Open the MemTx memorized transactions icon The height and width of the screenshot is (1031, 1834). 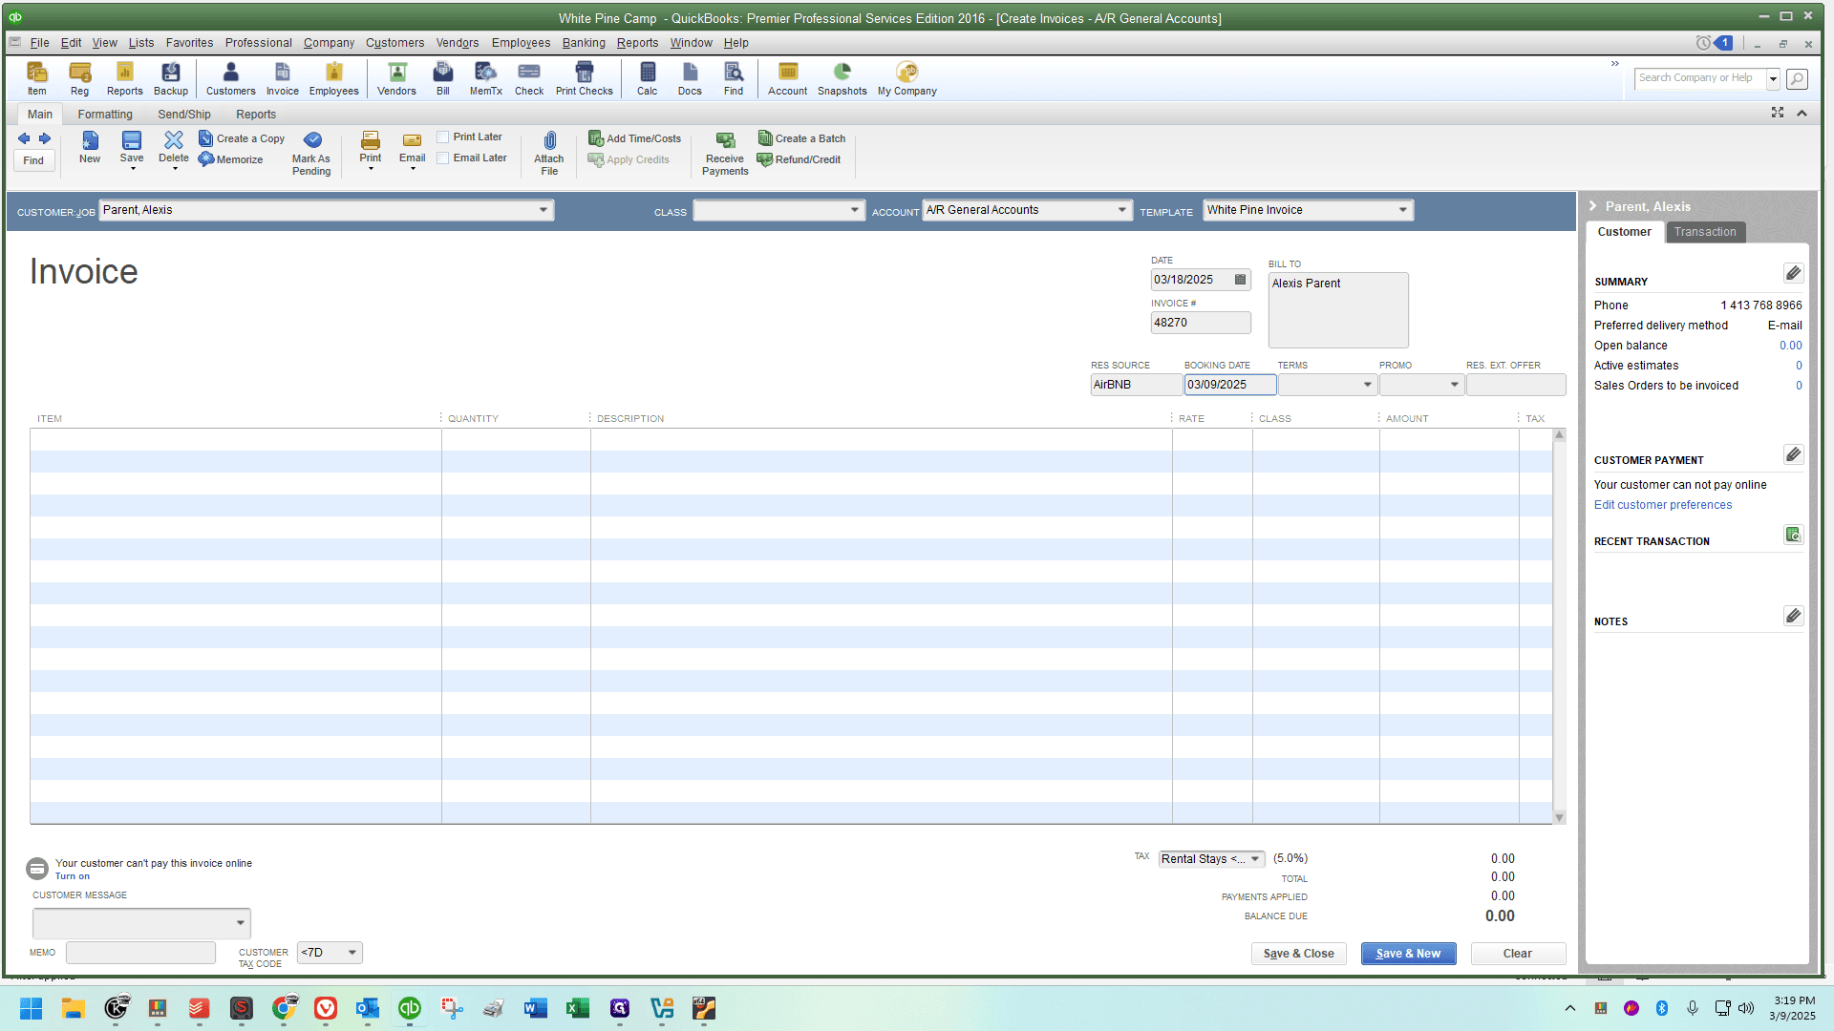[x=485, y=77]
